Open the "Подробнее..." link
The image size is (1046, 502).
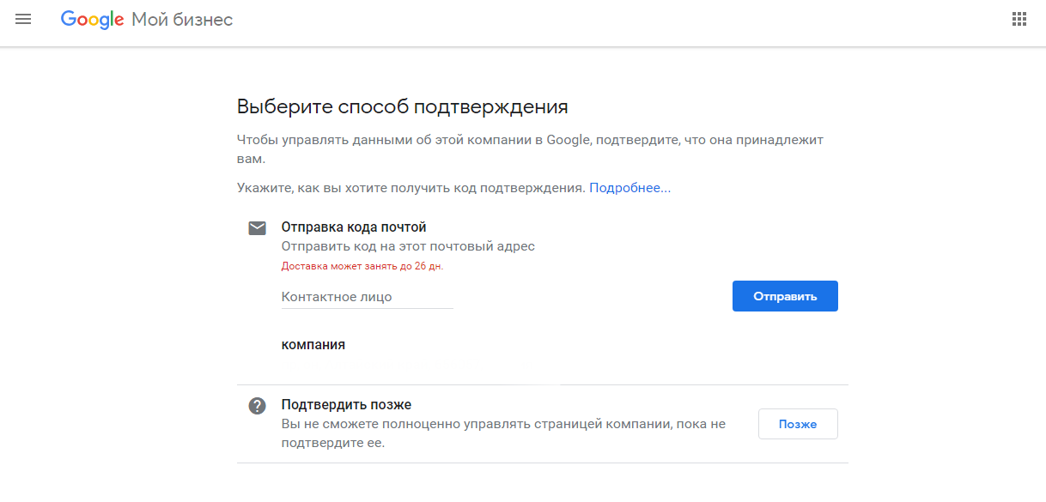629,187
